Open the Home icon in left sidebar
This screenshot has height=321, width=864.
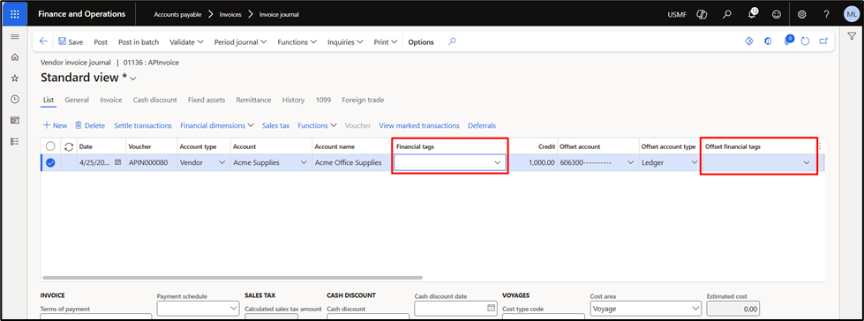coord(15,57)
